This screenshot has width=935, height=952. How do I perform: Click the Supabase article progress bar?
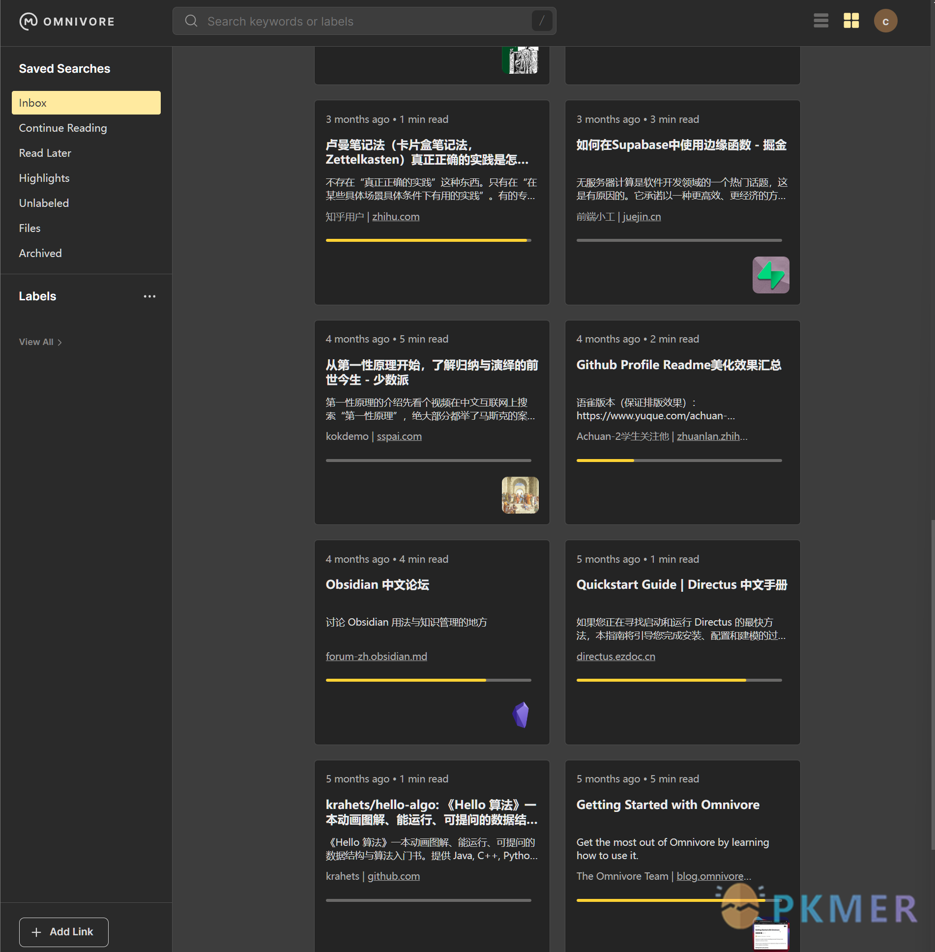679,240
